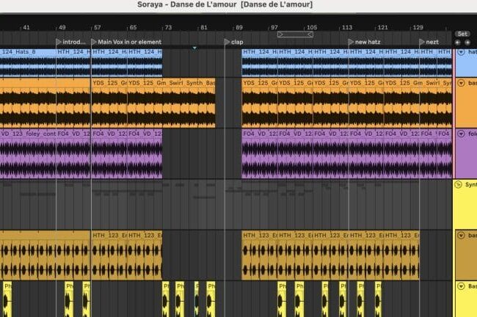This screenshot has height=317, width=477.
Task: Collapse the purple foley track
Action: click(461, 134)
